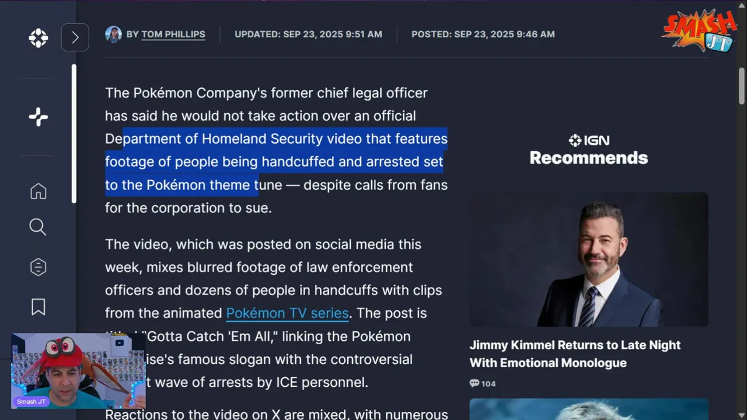Click the page scrollbar thumb on right edge

pos(742,86)
